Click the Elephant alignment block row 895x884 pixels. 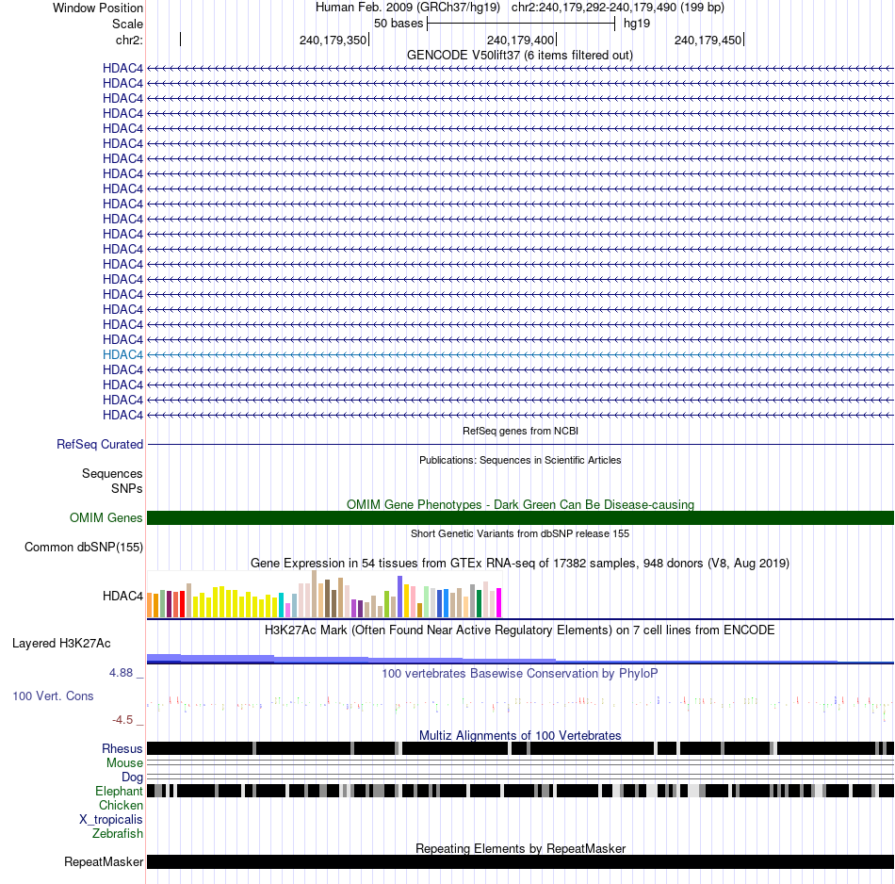pos(521,791)
